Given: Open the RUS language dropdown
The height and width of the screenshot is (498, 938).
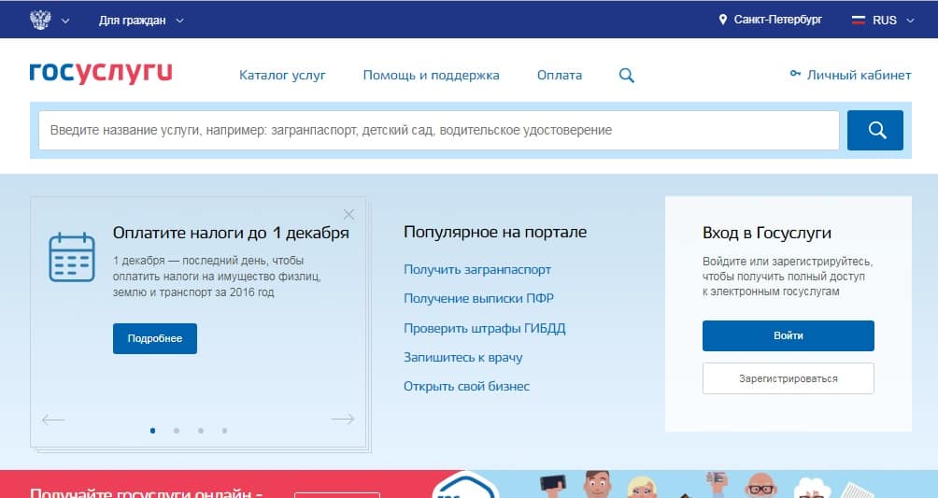Looking at the screenshot, I should pos(883,20).
